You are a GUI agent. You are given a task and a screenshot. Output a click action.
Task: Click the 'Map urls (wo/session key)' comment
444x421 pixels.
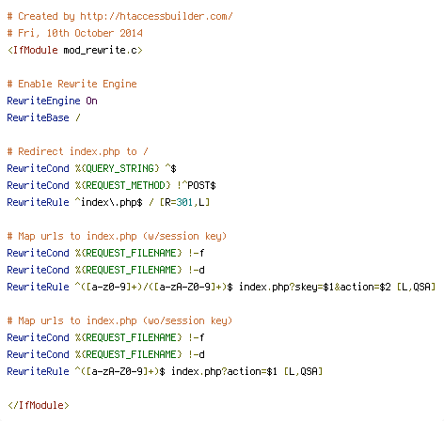(x=119, y=320)
